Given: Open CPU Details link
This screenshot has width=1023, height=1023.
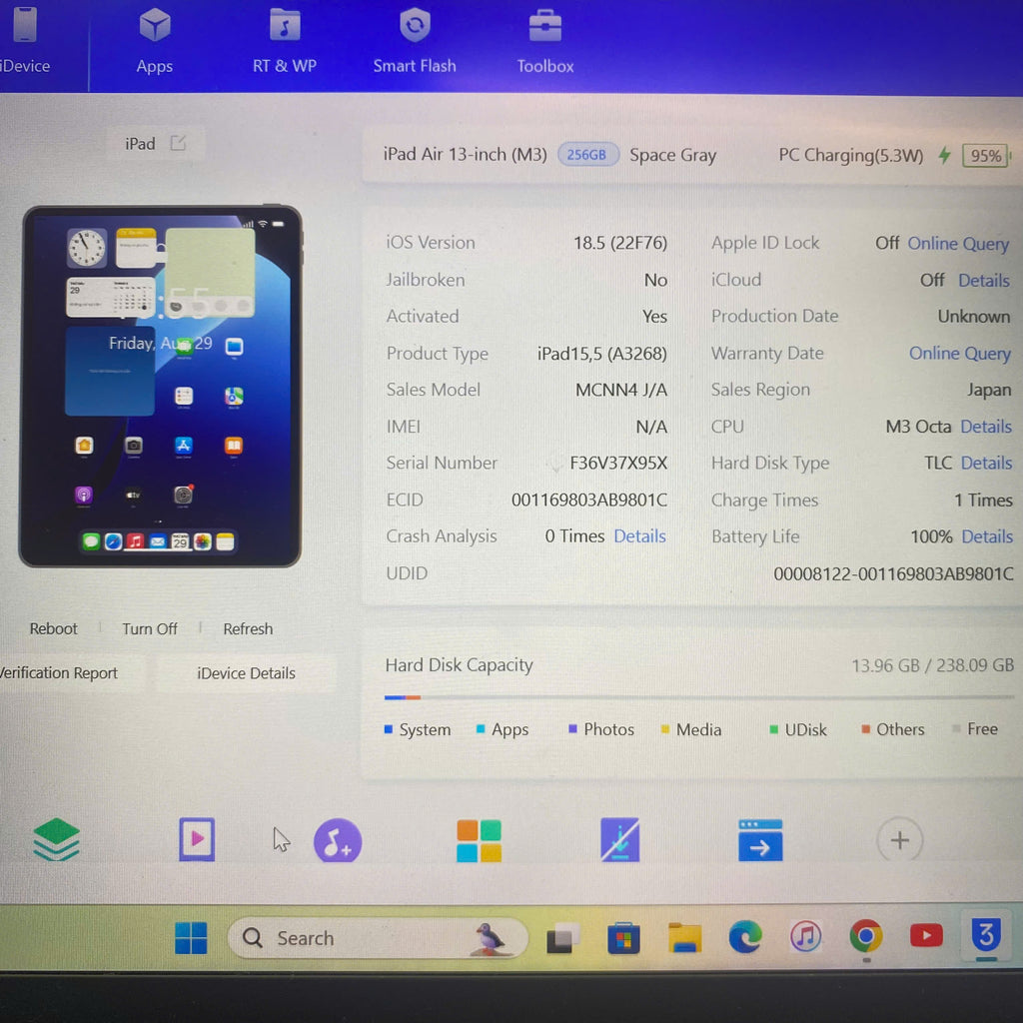Looking at the screenshot, I should [x=986, y=427].
